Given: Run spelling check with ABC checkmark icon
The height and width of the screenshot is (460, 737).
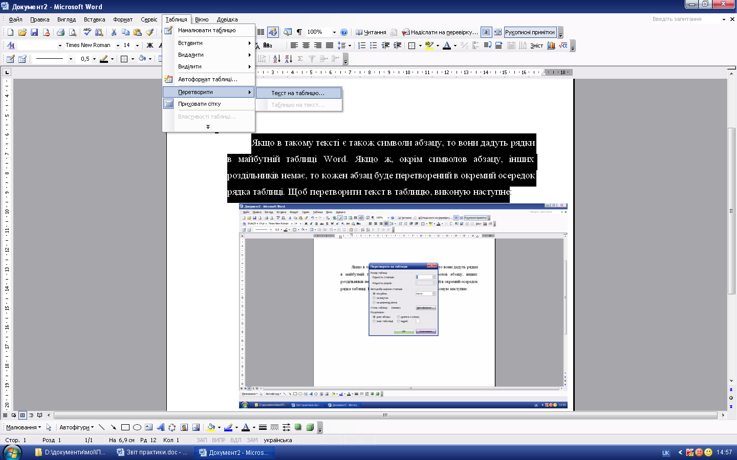Looking at the screenshot, I should click(x=87, y=32).
